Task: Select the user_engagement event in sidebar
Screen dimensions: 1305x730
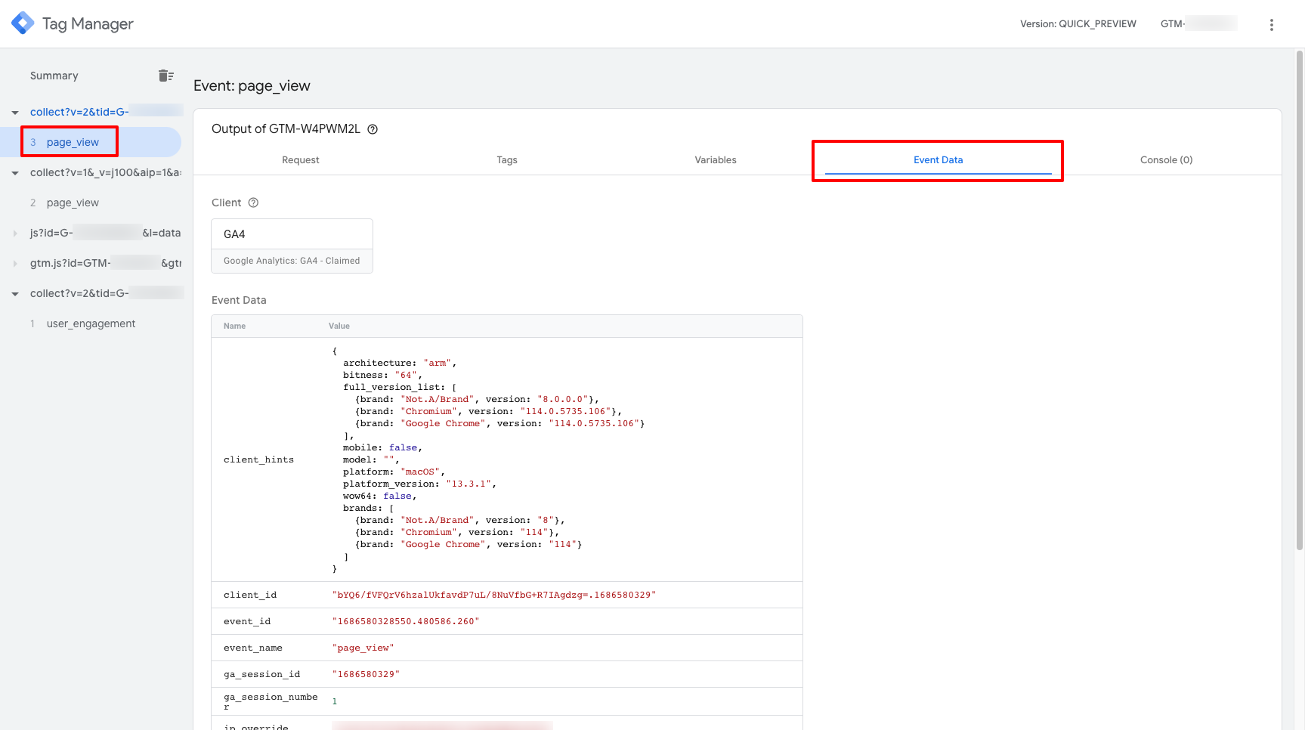Action: pos(91,323)
